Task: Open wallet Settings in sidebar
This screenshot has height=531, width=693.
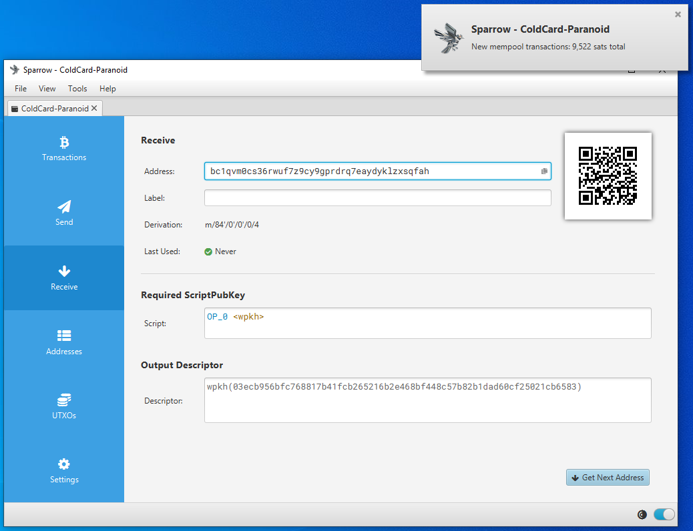Action: point(64,471)
